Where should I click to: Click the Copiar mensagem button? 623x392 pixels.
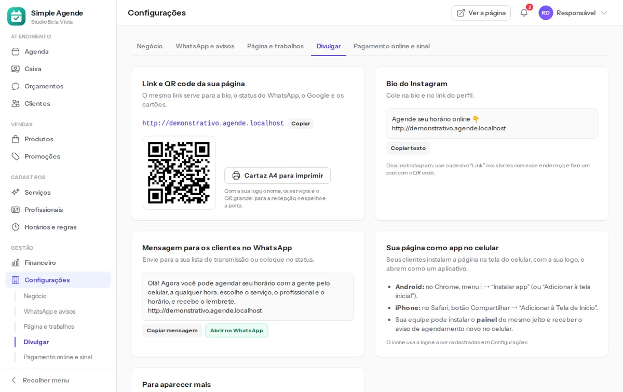[x=172, y=331]
